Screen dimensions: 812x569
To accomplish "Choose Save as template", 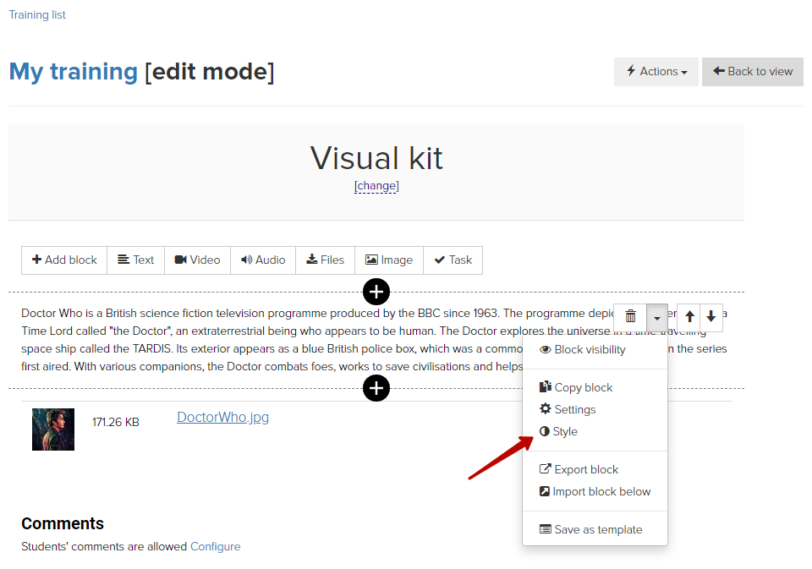I will [x=591, y=529].
